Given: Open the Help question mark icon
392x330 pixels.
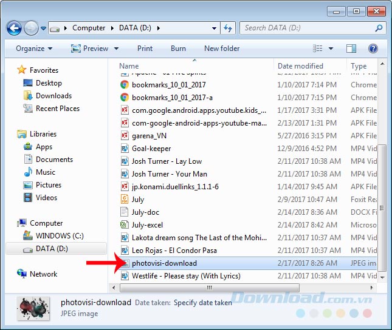Looking at the screenshot, I should tap(373, 49).
